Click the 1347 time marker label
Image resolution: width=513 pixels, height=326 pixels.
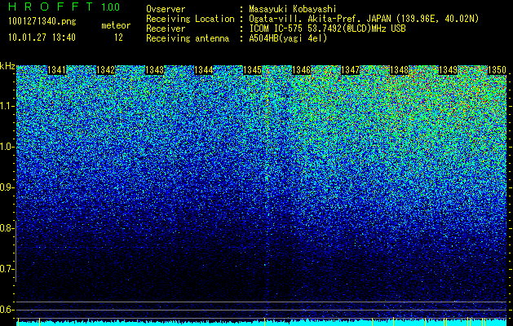pyautogui.click(x=350, y=70)
